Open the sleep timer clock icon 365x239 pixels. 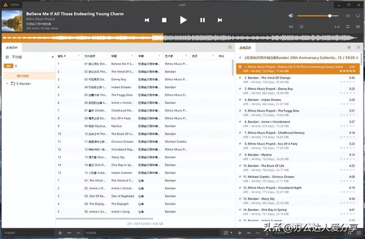click(302, 27)
